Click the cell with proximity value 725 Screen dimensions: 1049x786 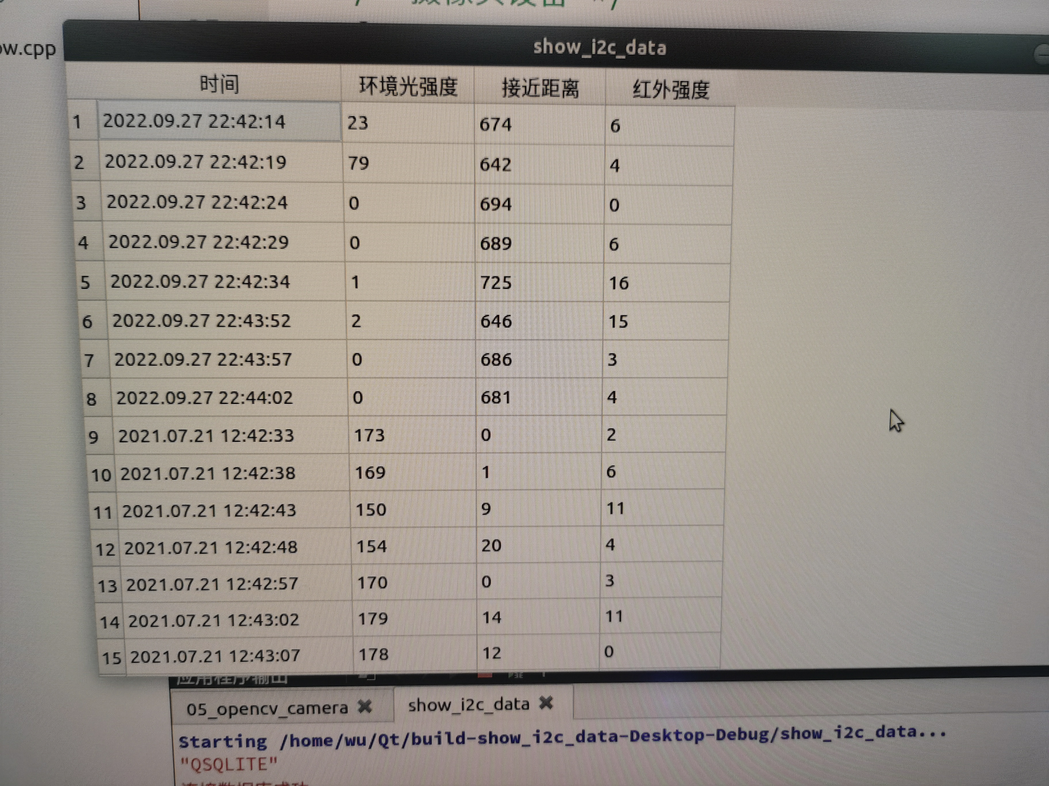pyautogui.click(x=496, y=283)
